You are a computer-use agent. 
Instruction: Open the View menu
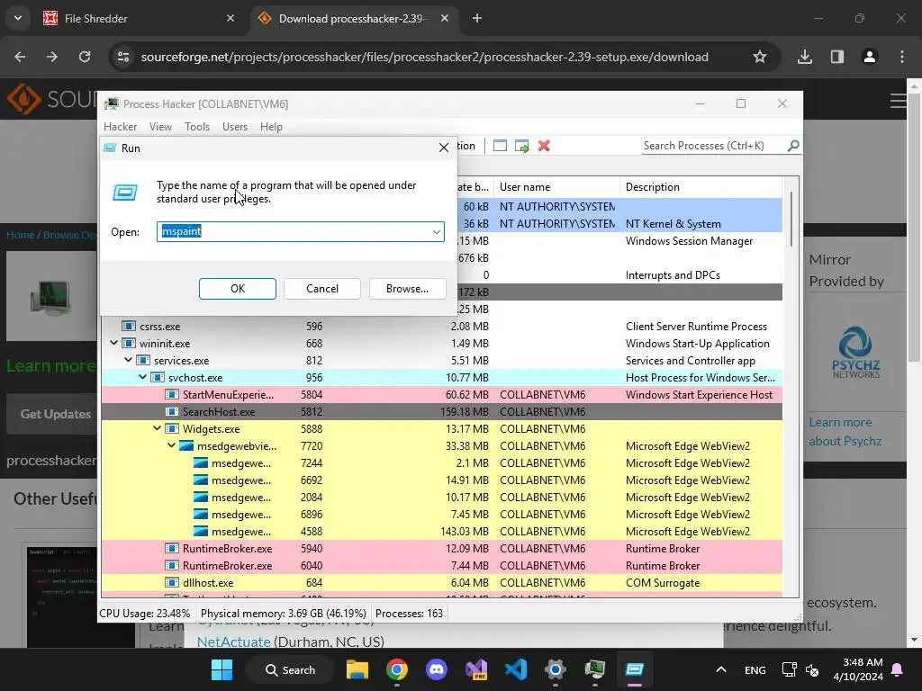(x=160, y=127)
